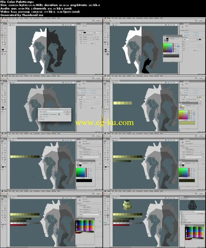Select the Eyedropper tool in the bottom-right frame
Viewport: 206px width, 248px height.
[105, 217]
